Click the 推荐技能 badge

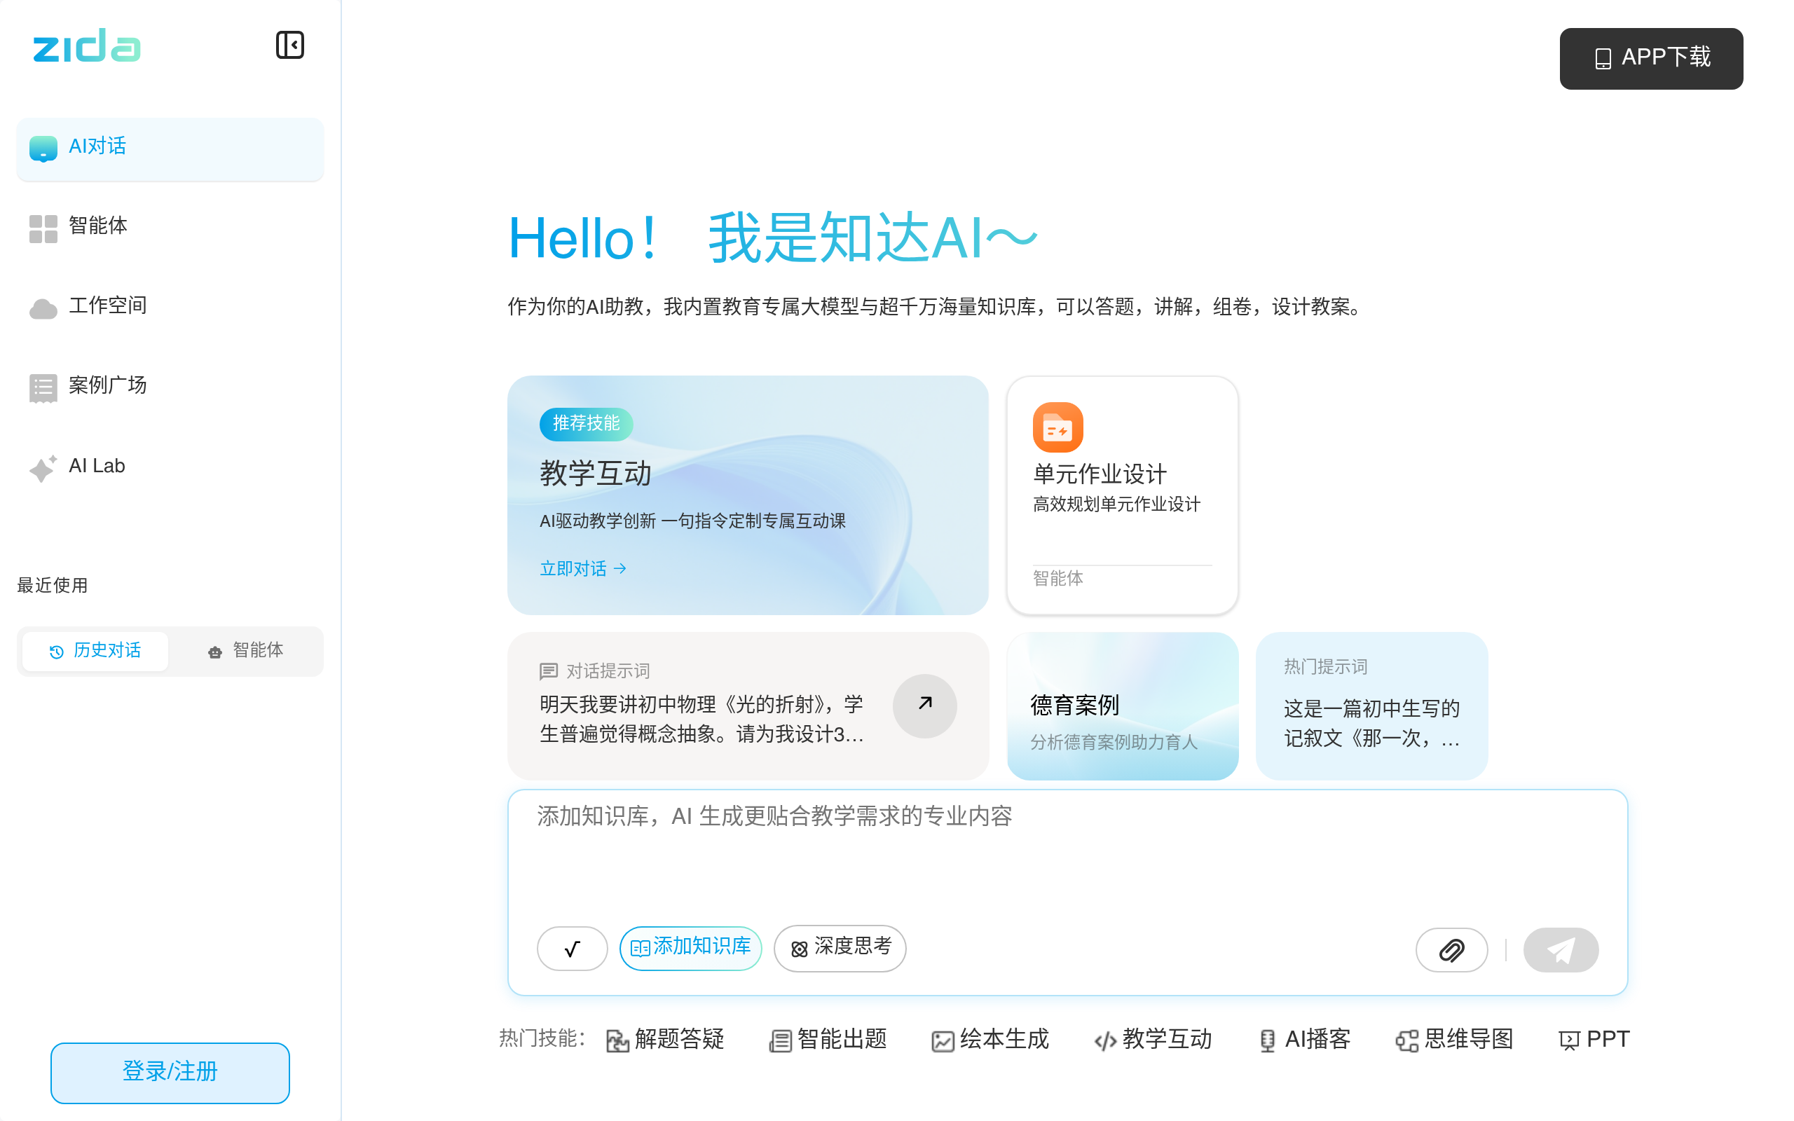click(x=586, y=424)
